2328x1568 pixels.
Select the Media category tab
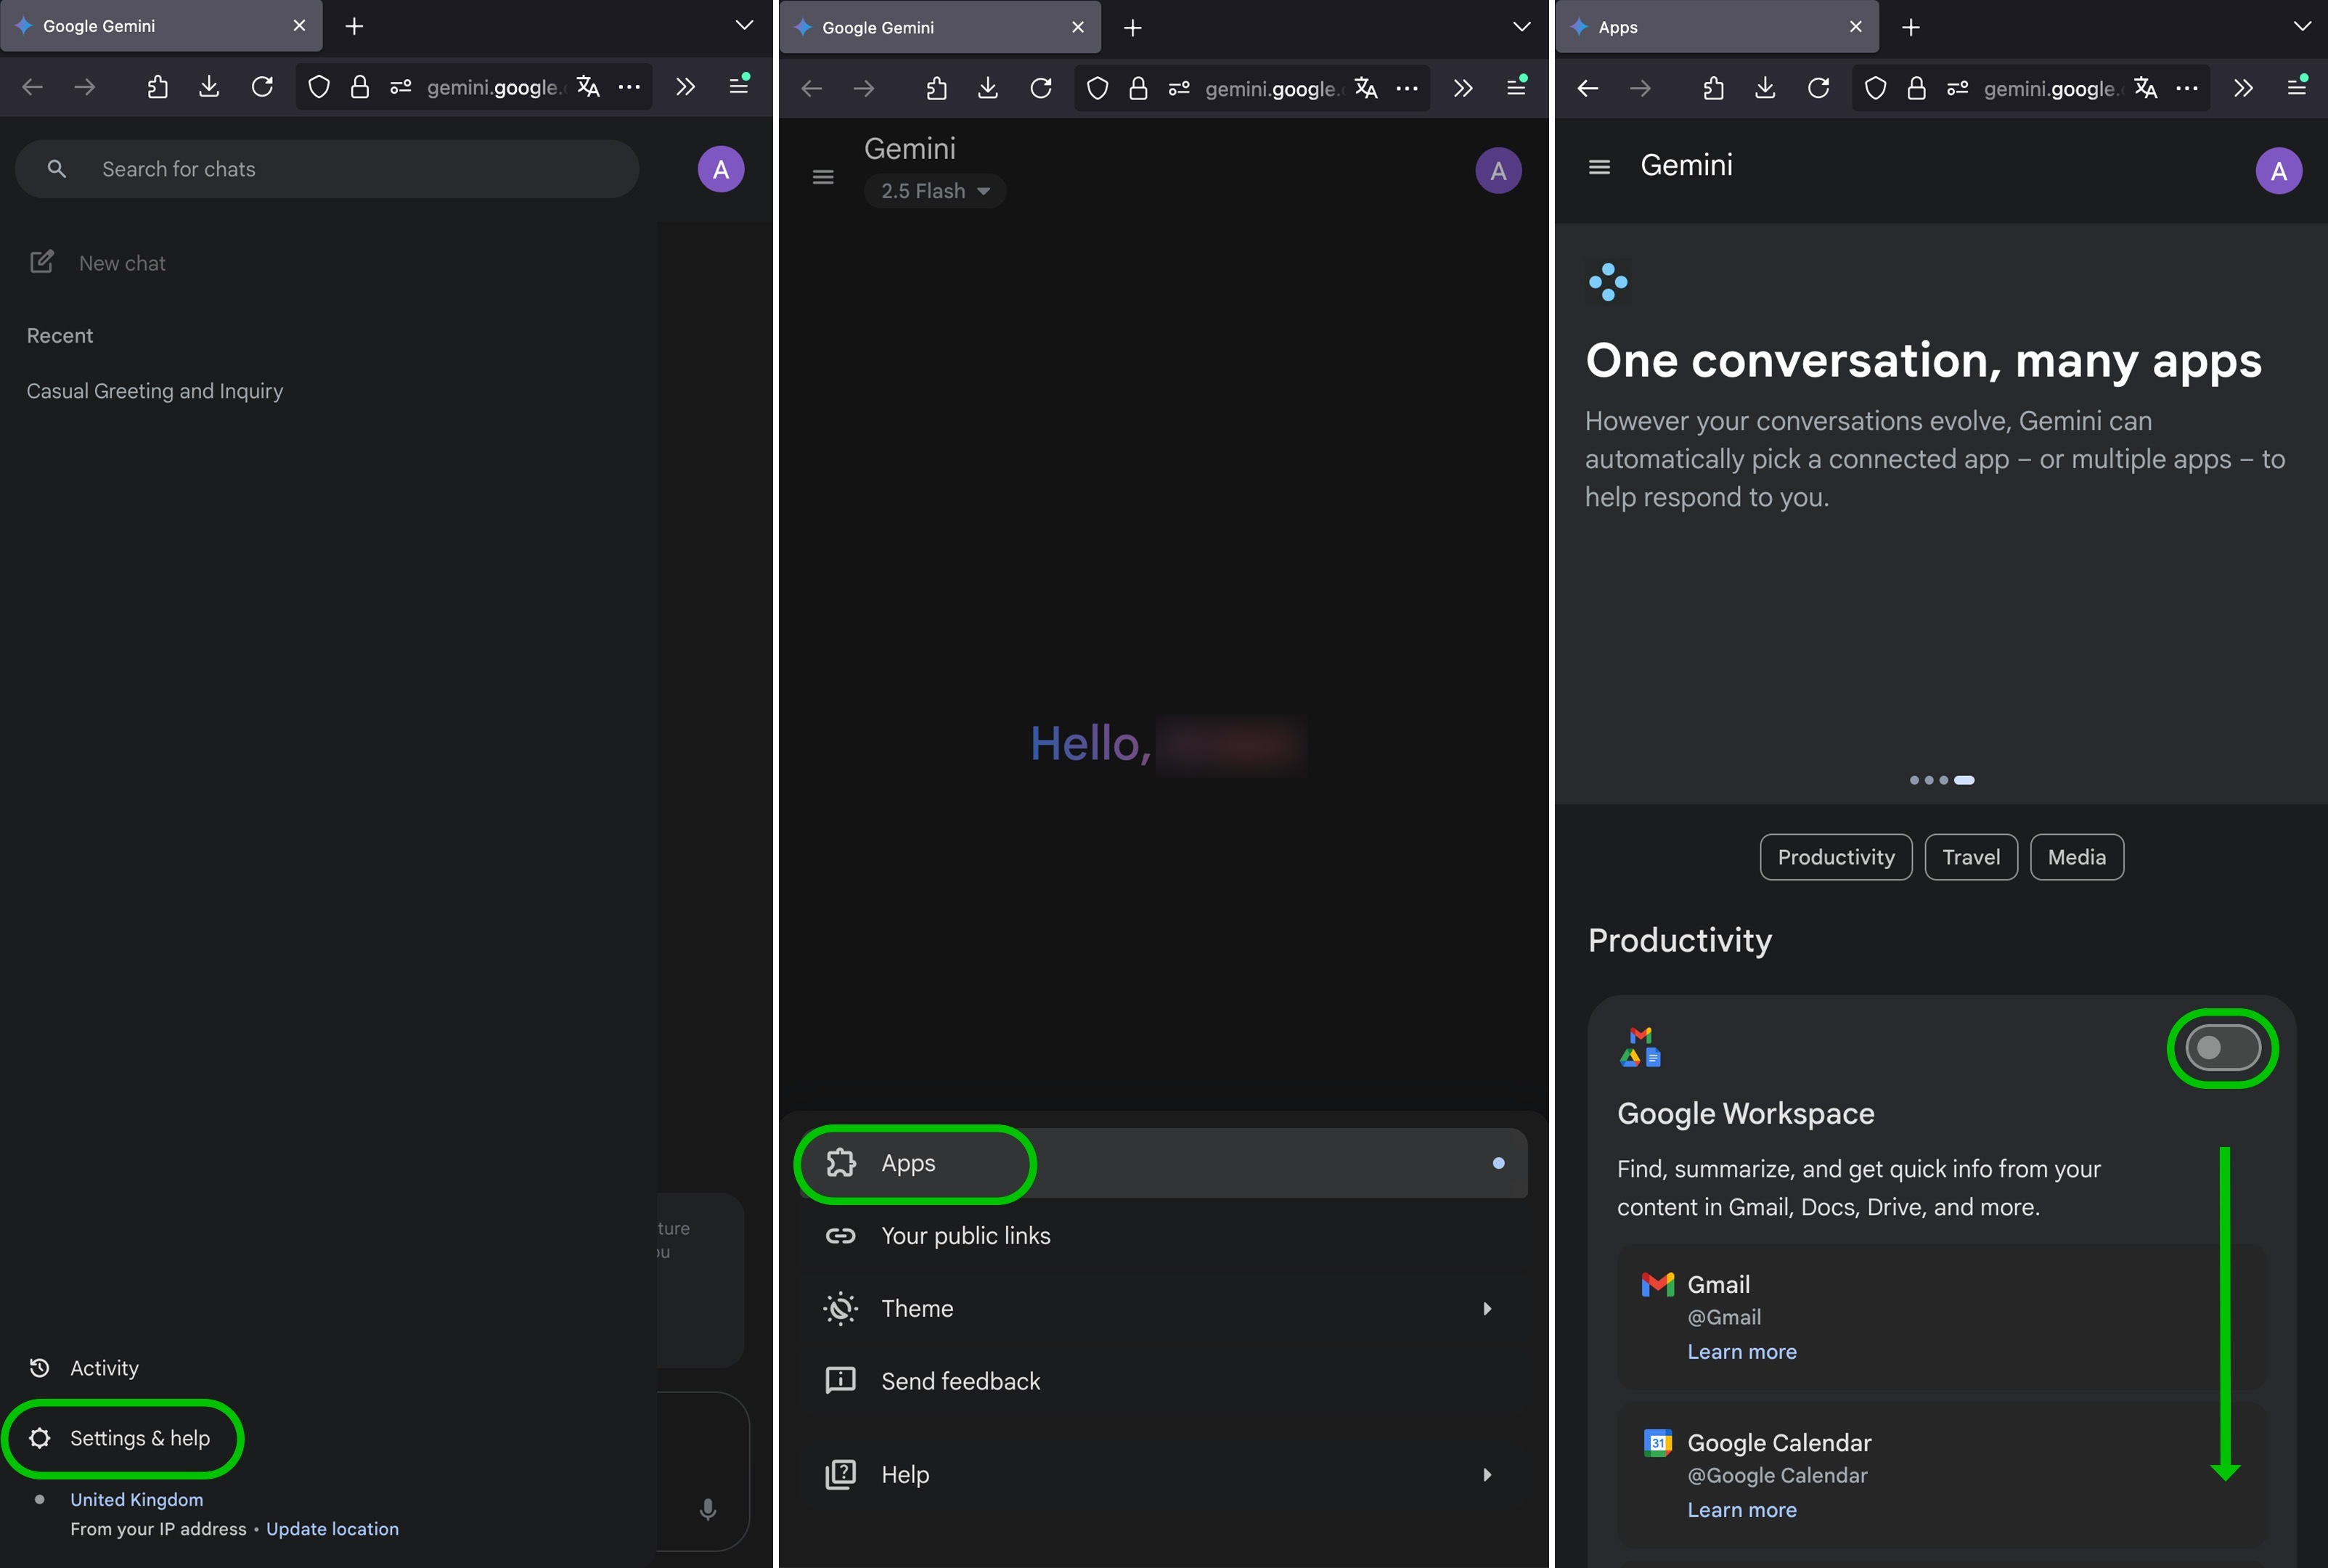point(2077,857)
